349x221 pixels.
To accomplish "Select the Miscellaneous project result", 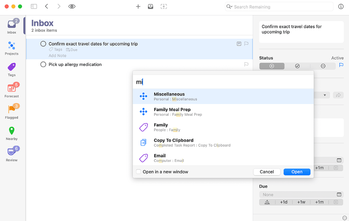I will point(223,96).
